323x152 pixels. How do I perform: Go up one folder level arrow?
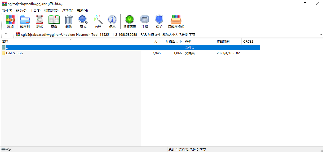tap(6, 34)
